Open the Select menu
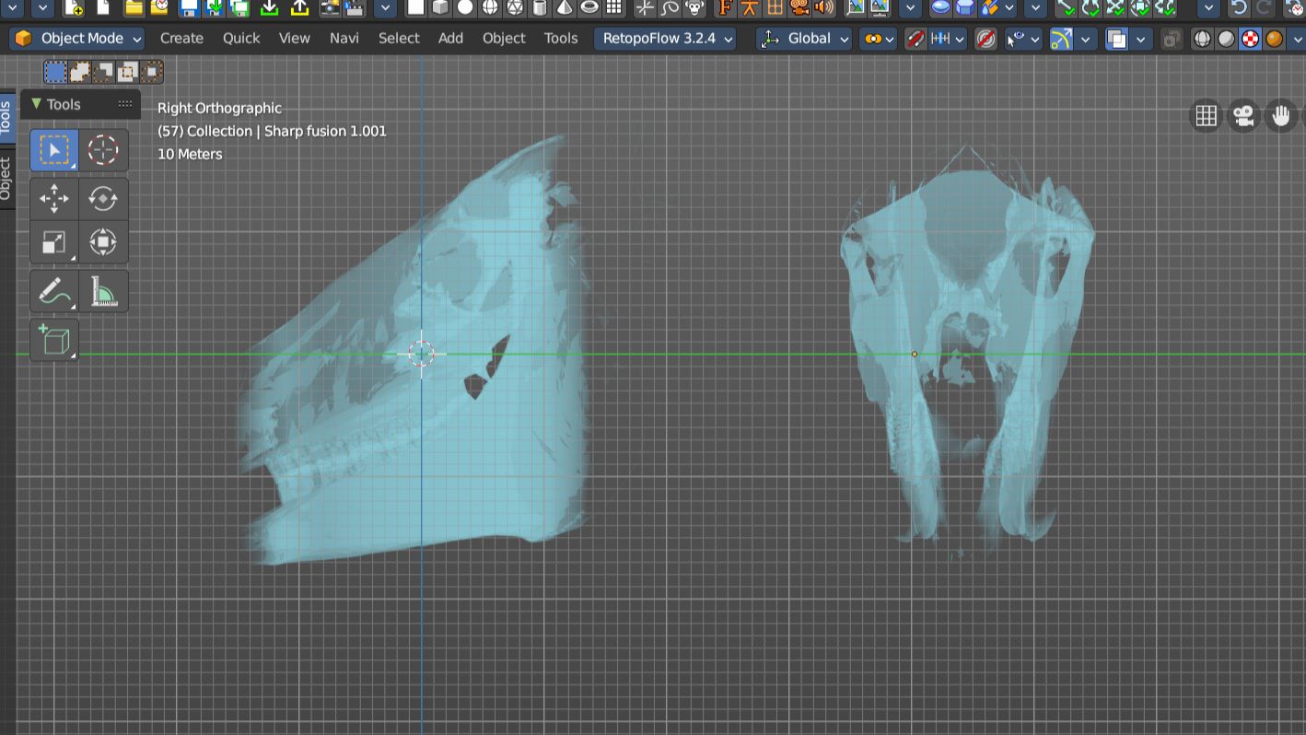 [x=399, y=39]
